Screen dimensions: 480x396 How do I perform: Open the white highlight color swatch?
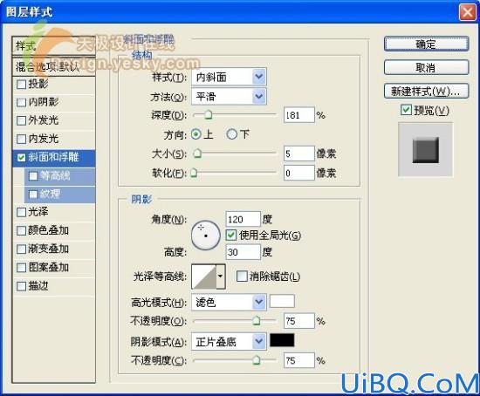282,301
